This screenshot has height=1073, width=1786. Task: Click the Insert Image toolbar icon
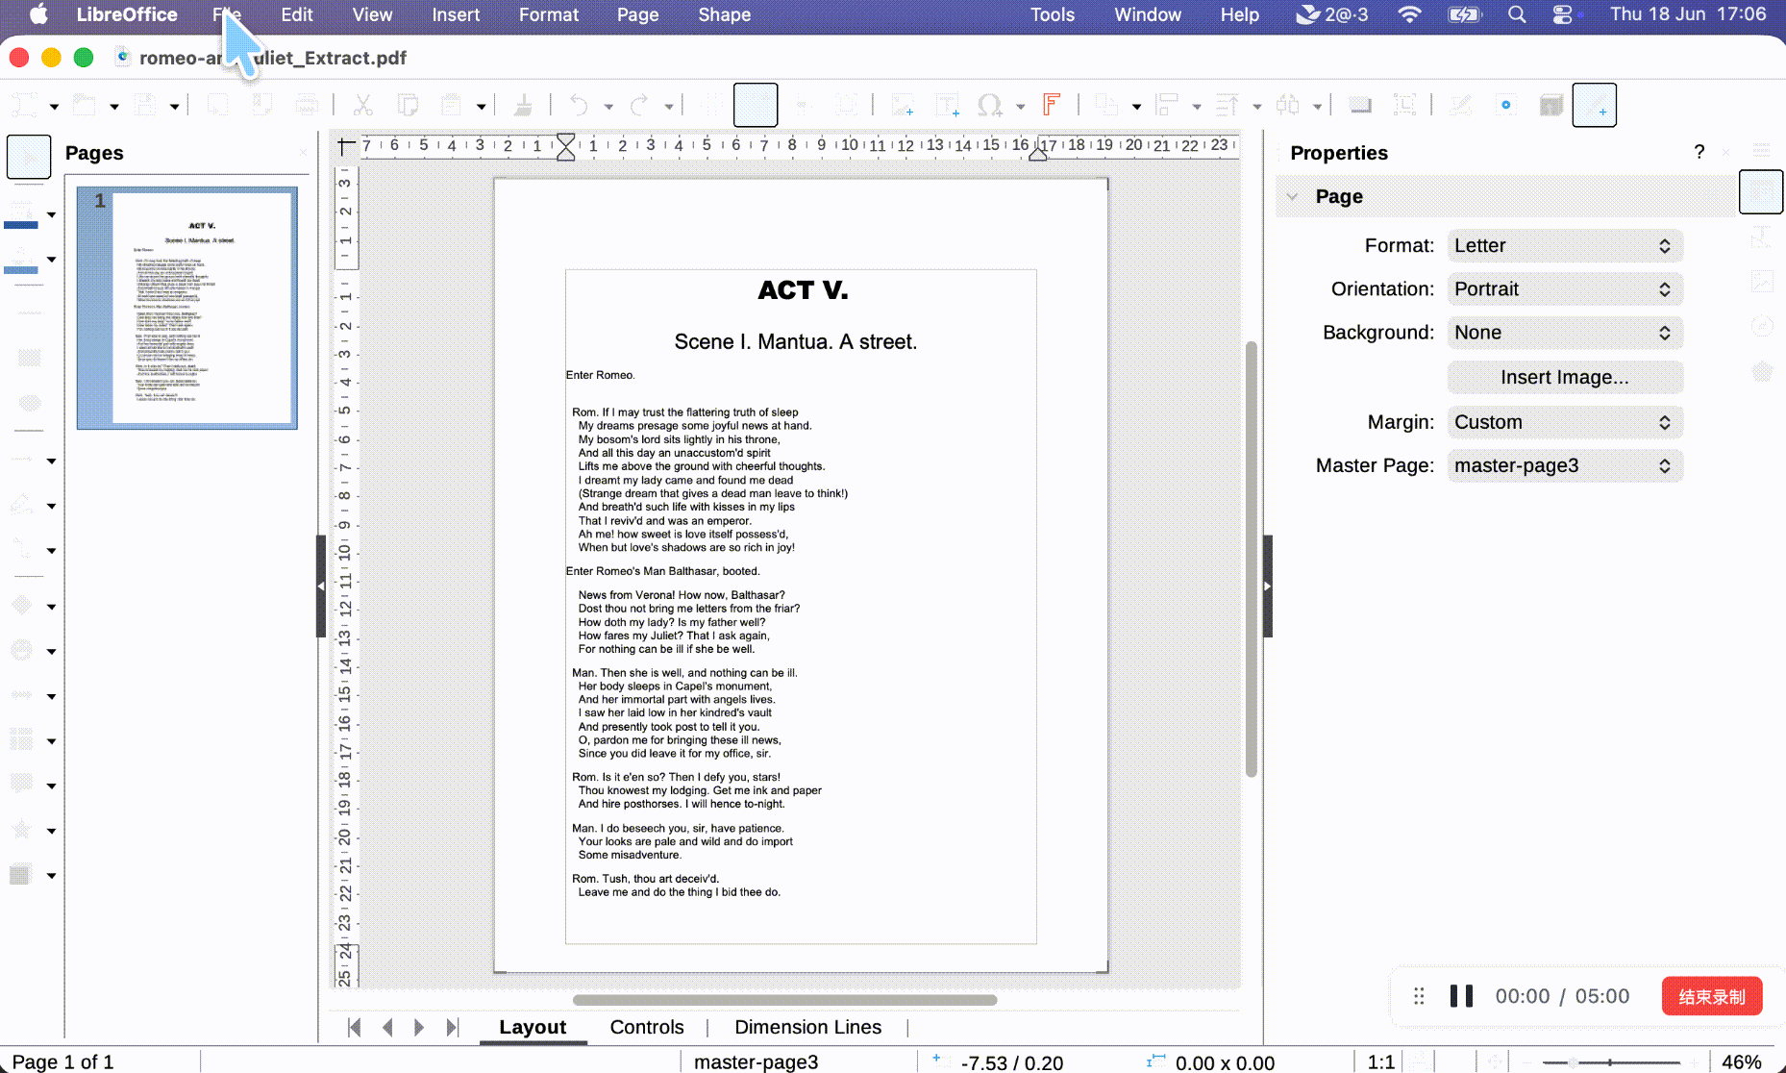click(x=902, y=105)
